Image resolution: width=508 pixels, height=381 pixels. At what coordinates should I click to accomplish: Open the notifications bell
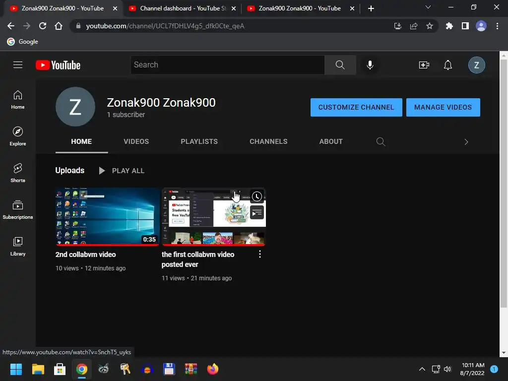(448, 65)
